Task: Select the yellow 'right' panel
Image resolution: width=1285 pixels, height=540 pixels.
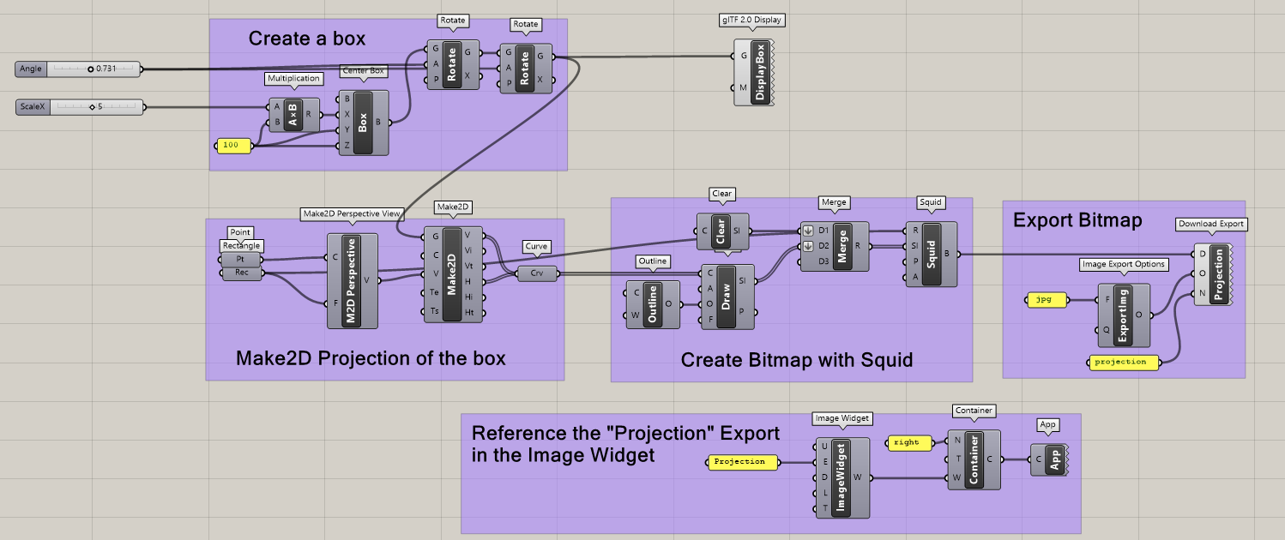Action: click(x=908, y=443)
